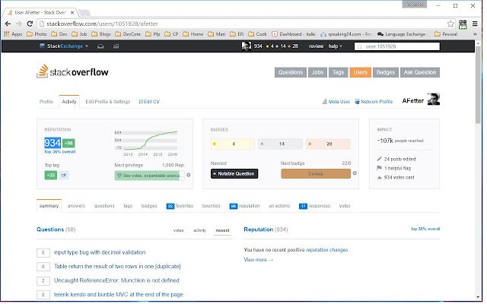Open the Pessoal bookmarks folder

pos(446,34)
